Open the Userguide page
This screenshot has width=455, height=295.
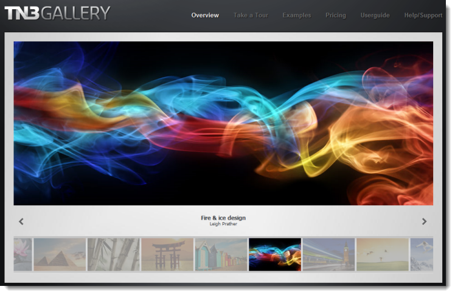[x=375, y=15]
